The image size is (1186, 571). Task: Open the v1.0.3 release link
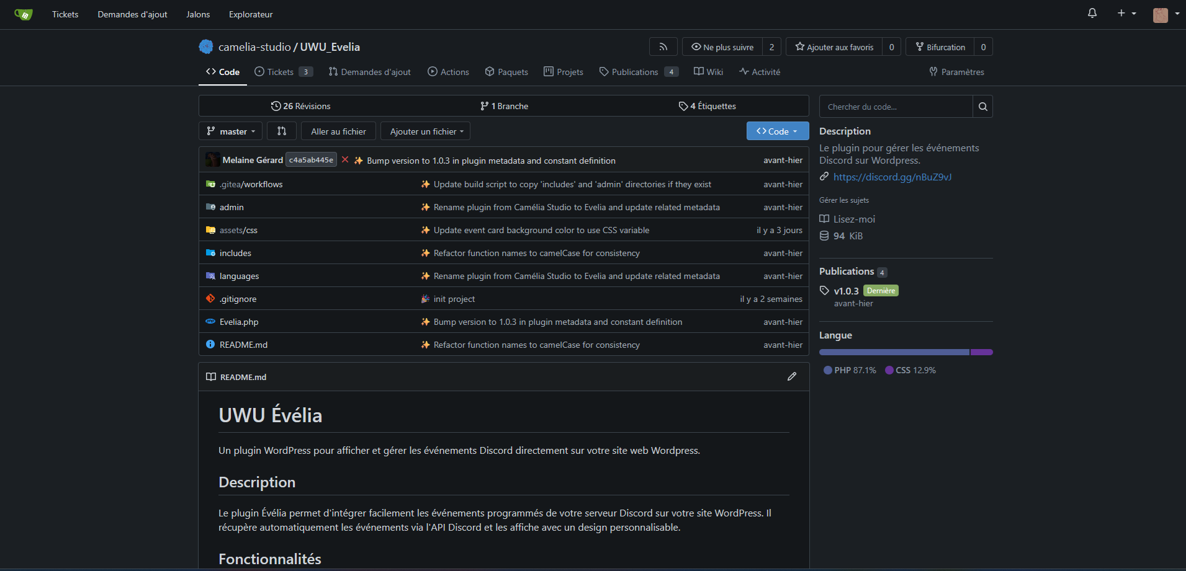click(846, 291)
